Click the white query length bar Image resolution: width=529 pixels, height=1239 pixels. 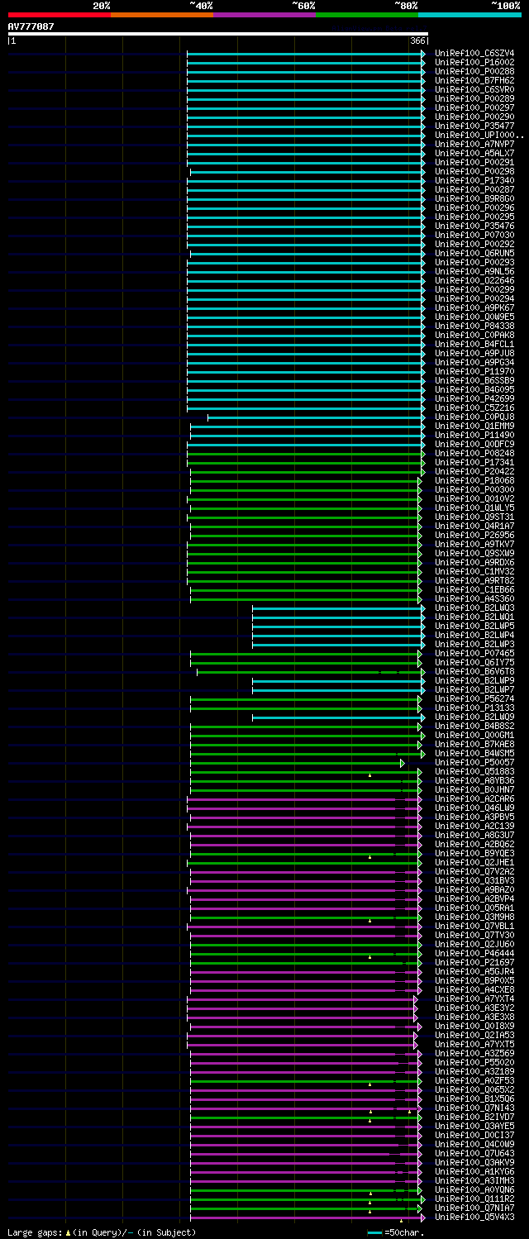tap(218, 34)
